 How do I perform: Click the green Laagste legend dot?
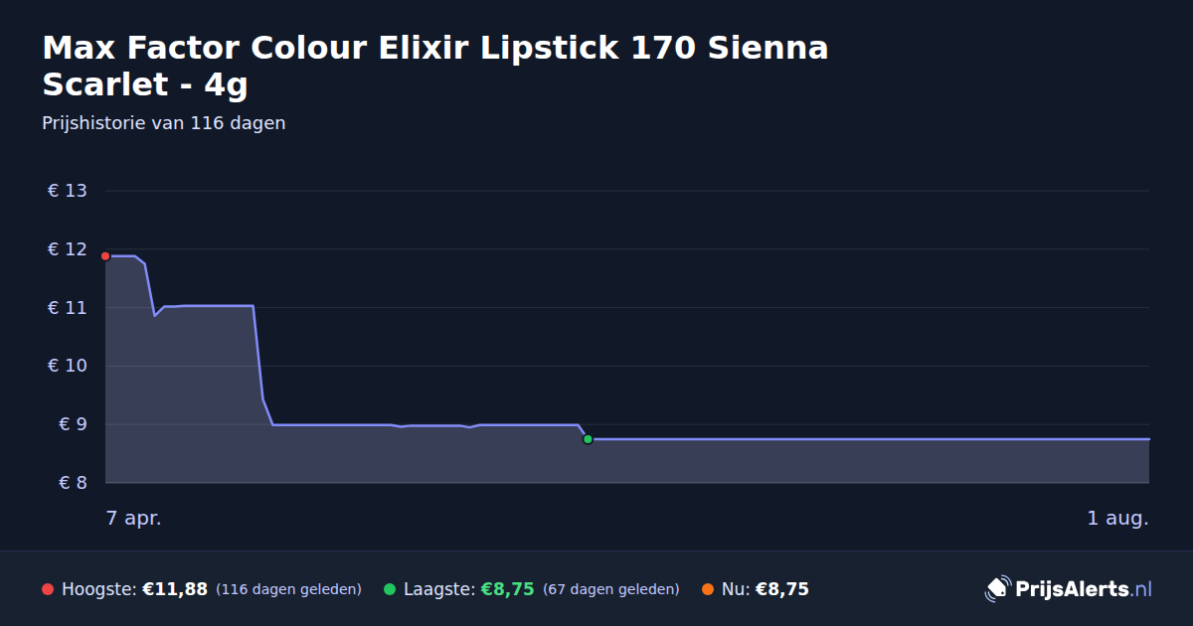(x=390, y=589)
